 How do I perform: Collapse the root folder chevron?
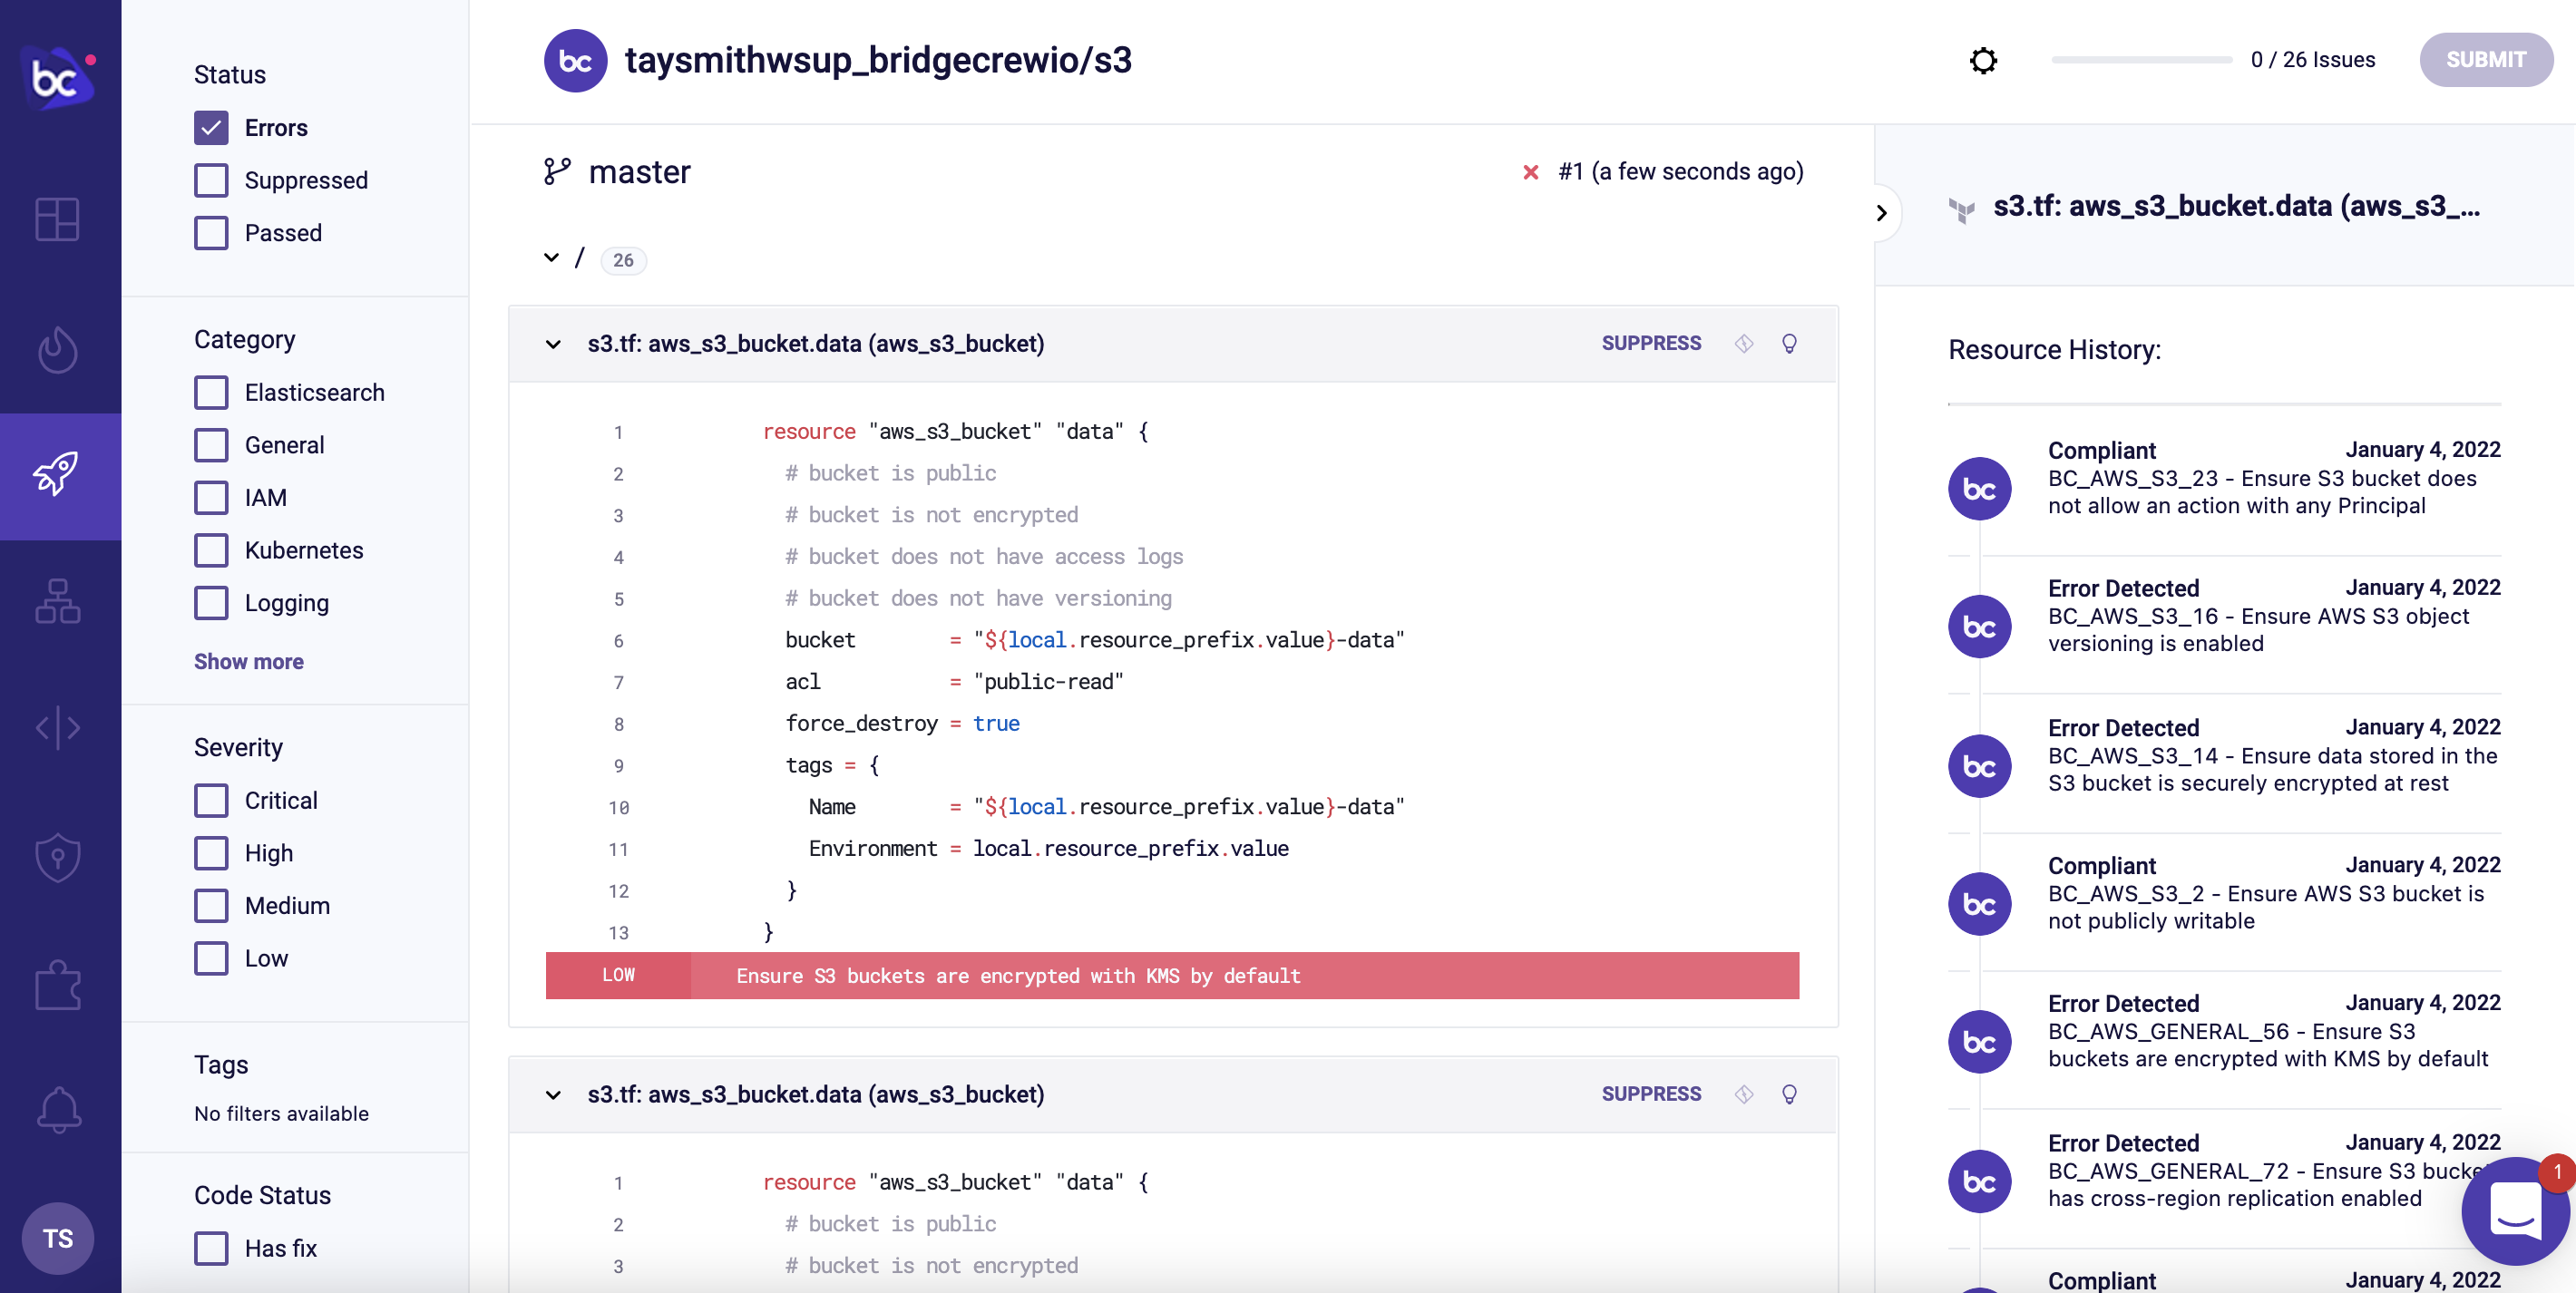(552, 258)
